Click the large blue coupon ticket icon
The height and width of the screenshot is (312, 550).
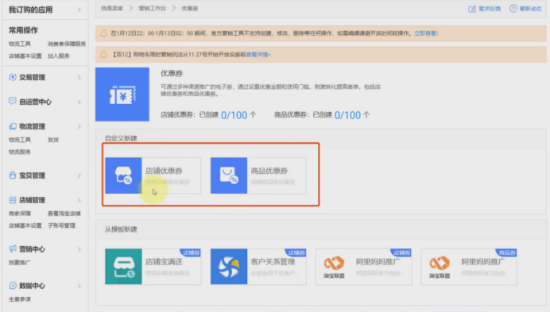[x=122, y=94]
